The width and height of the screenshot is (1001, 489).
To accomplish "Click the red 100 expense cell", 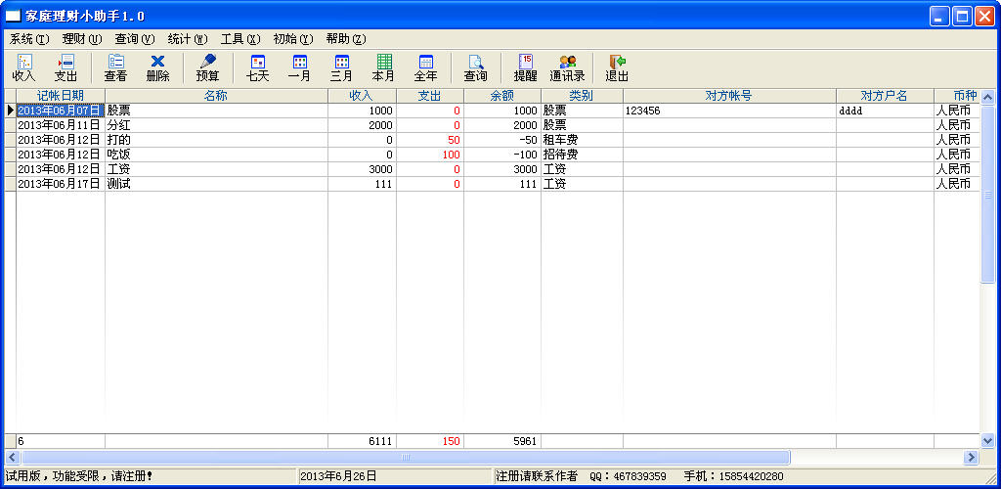I will pos(430,155).
